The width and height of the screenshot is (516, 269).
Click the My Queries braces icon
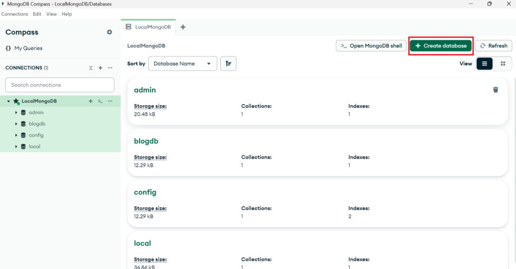click(8, 48)
